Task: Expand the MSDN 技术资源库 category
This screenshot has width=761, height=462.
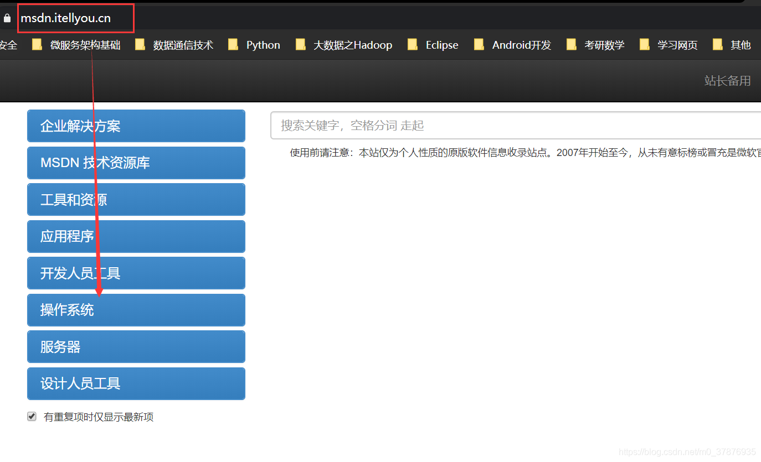Action: (x=136, y=163)
